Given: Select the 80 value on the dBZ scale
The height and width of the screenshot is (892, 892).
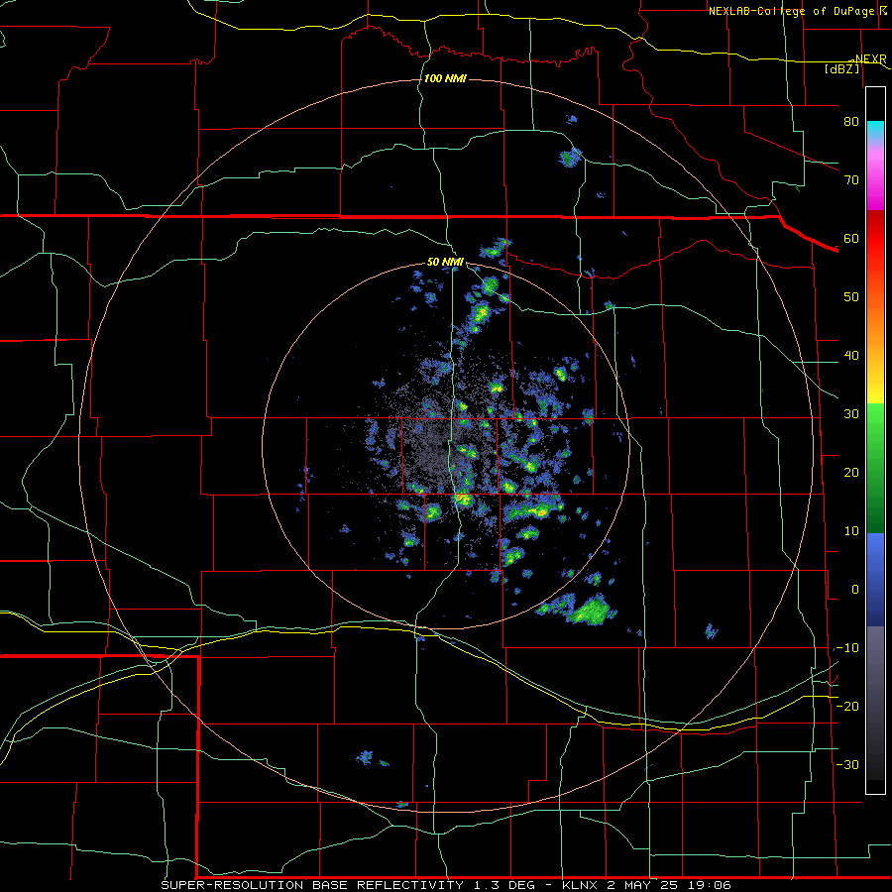Looking at the screenshot, I should coord(851,121).
